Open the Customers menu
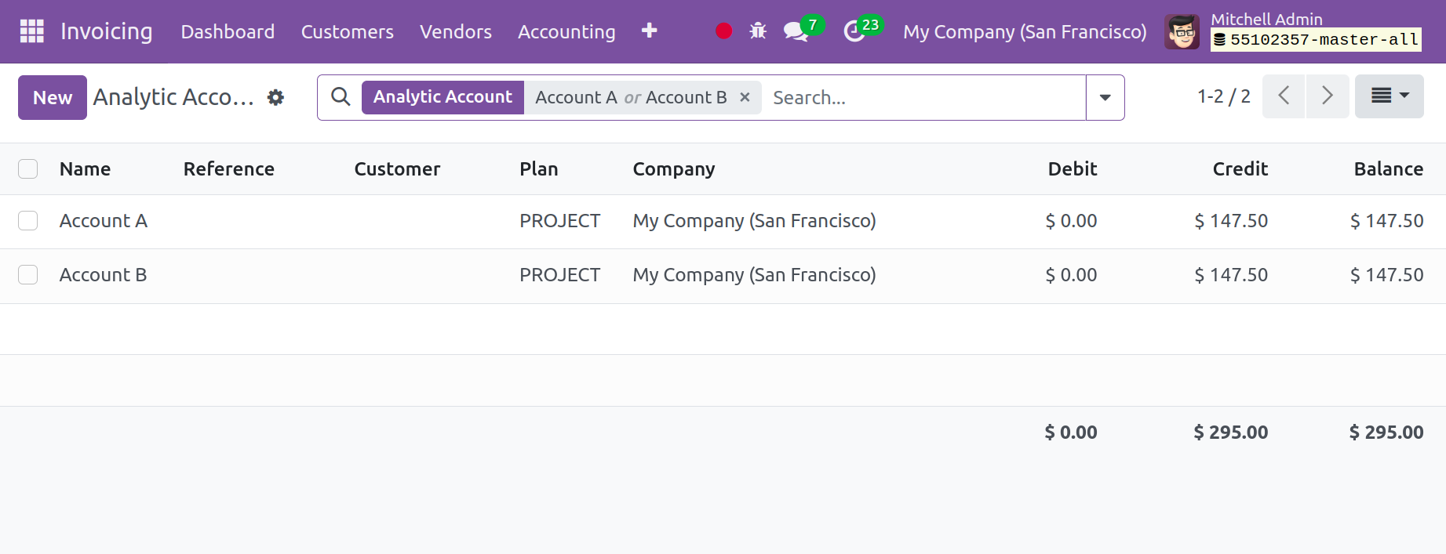The height and width of the screenshot is (554, 1446). pos(348,31)
